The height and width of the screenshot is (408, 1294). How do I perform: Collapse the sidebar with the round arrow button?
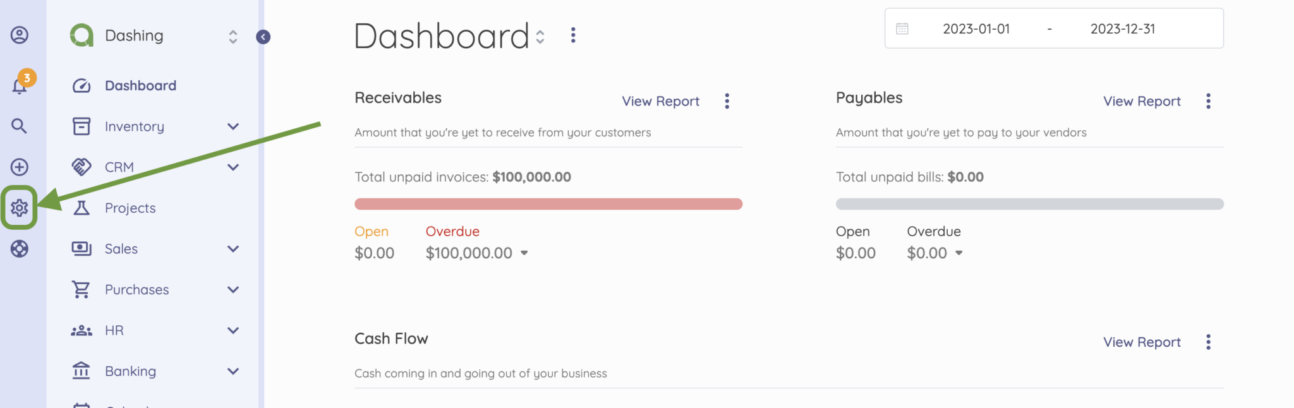[263, 37]
